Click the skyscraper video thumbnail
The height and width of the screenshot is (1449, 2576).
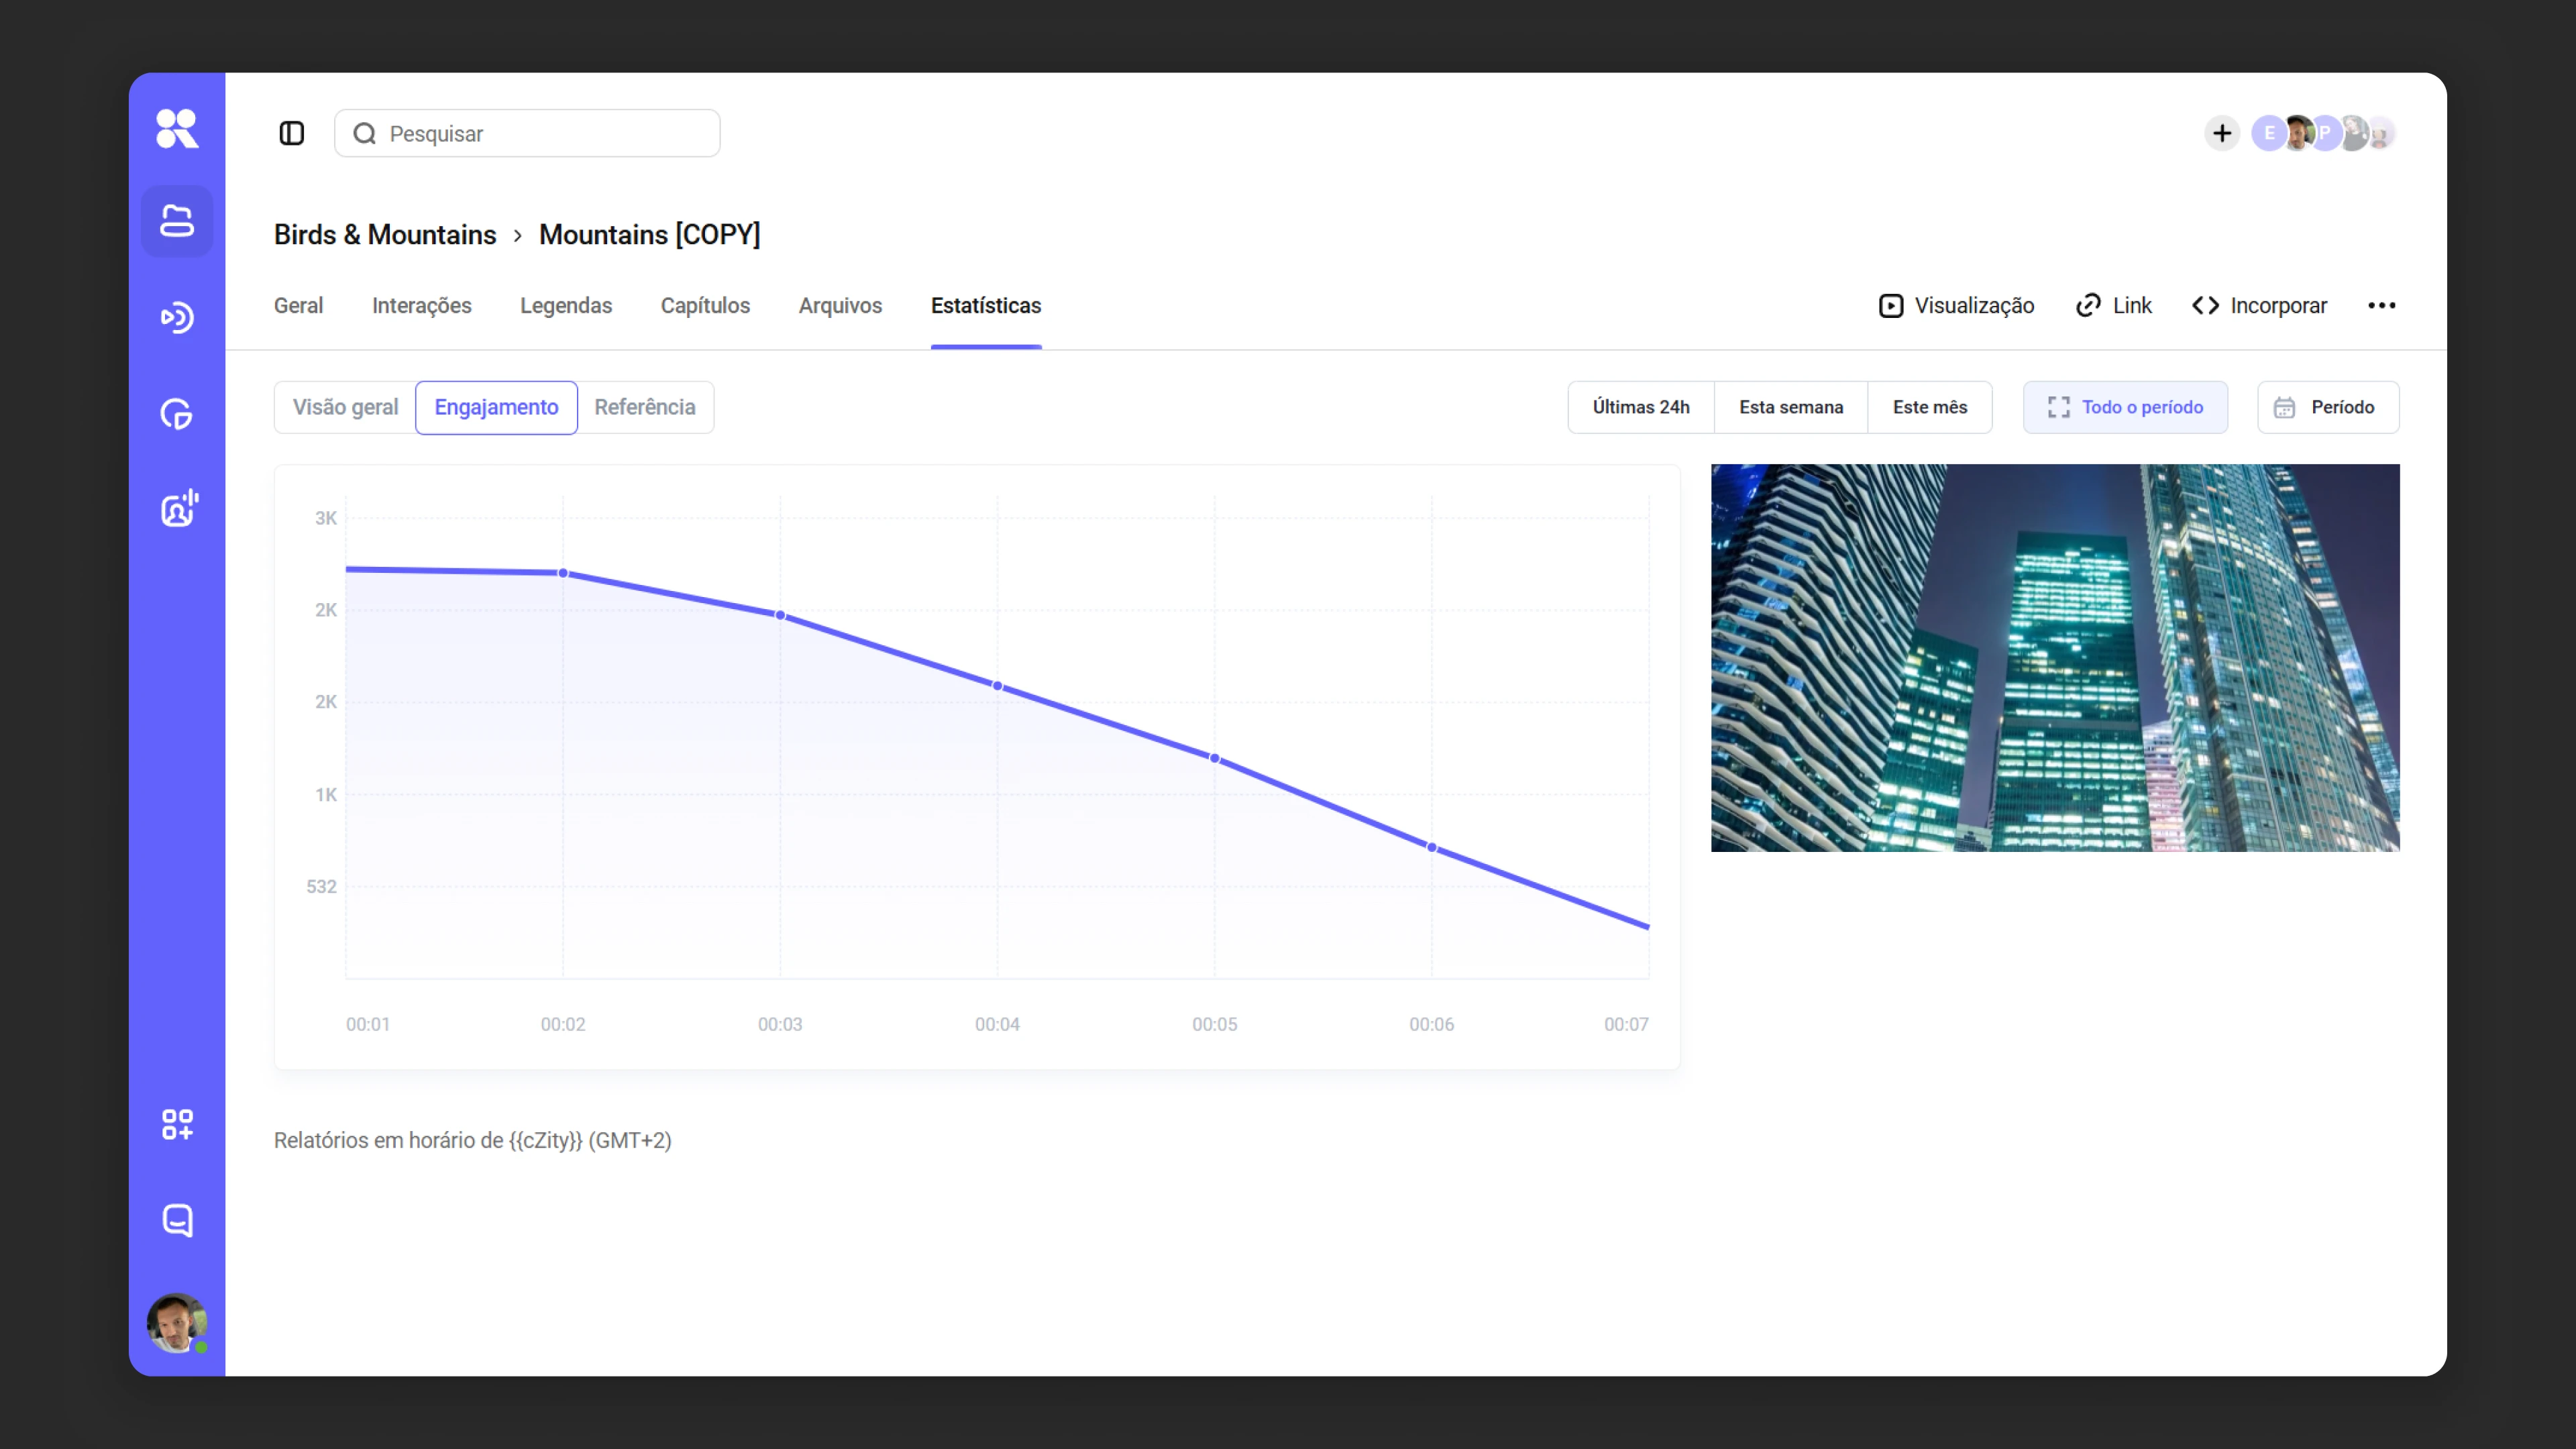point(2054,658)
